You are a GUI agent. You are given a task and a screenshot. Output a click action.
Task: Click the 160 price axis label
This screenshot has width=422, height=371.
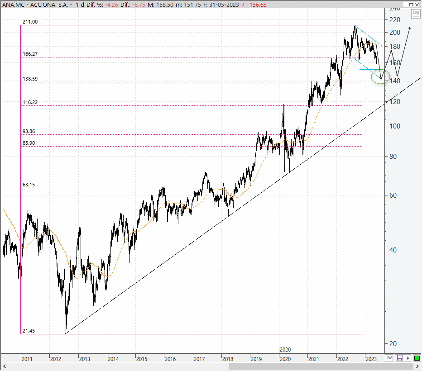pos(395,62)
